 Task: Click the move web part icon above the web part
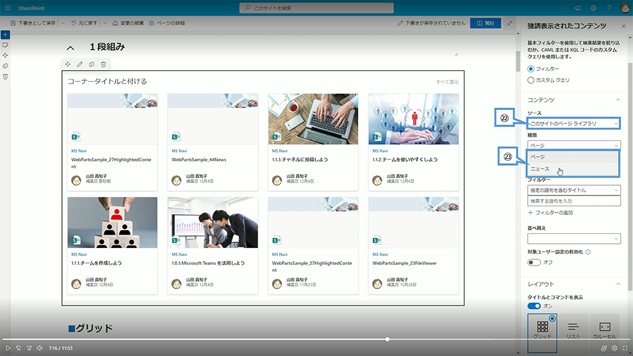[x=68, y=64]
